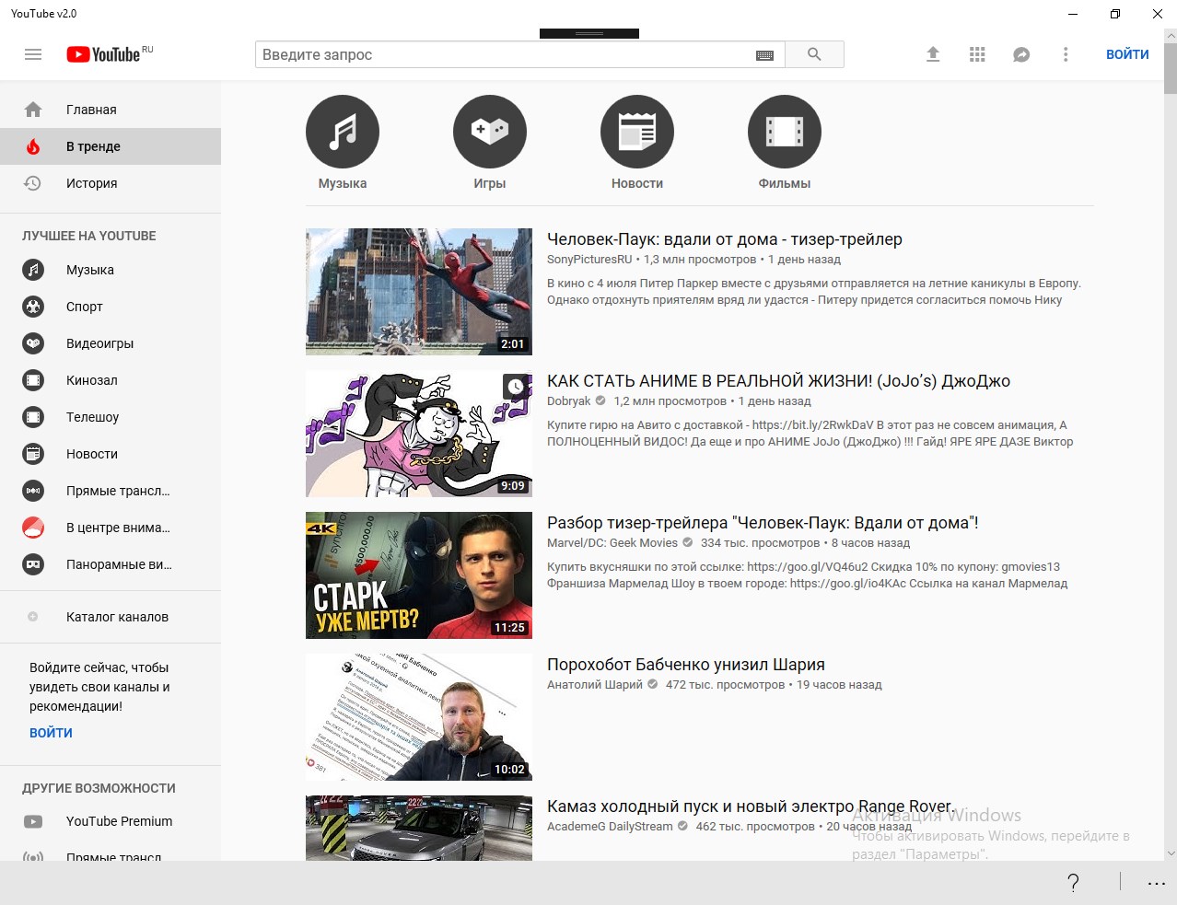Go to Главная in the sidebar

click(x=111, y=110)
